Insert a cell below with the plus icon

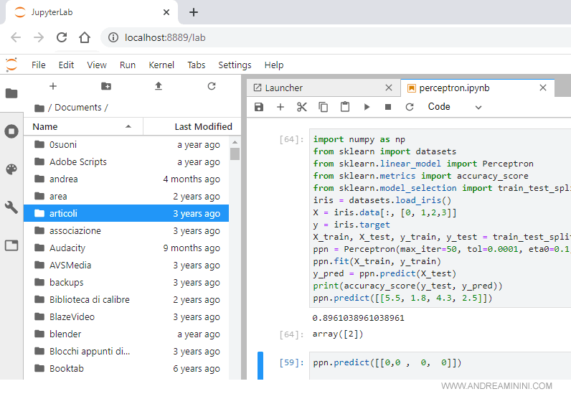[x=280, y=107]
